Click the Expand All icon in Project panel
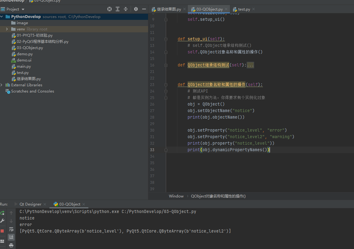 pyautogui.click(x=118, y=9)
